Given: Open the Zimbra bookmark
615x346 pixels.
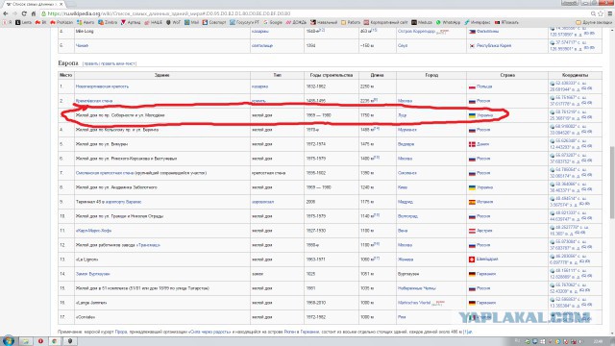Looking at the screenshot, I should point(108,22).
